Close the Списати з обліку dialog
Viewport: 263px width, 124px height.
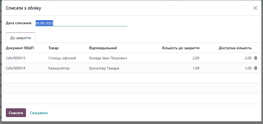tap(255, 8)
